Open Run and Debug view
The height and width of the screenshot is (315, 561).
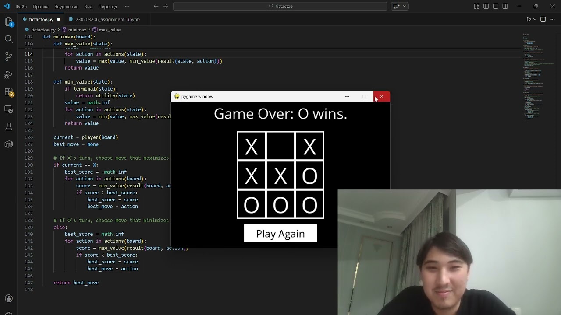coord(8,74)
